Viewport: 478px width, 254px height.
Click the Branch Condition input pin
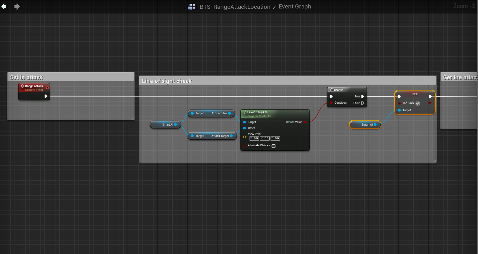tap(331, 103)
